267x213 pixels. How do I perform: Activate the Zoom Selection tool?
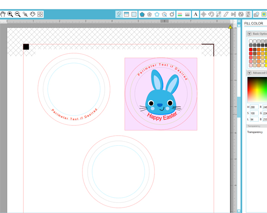(25, 14)
